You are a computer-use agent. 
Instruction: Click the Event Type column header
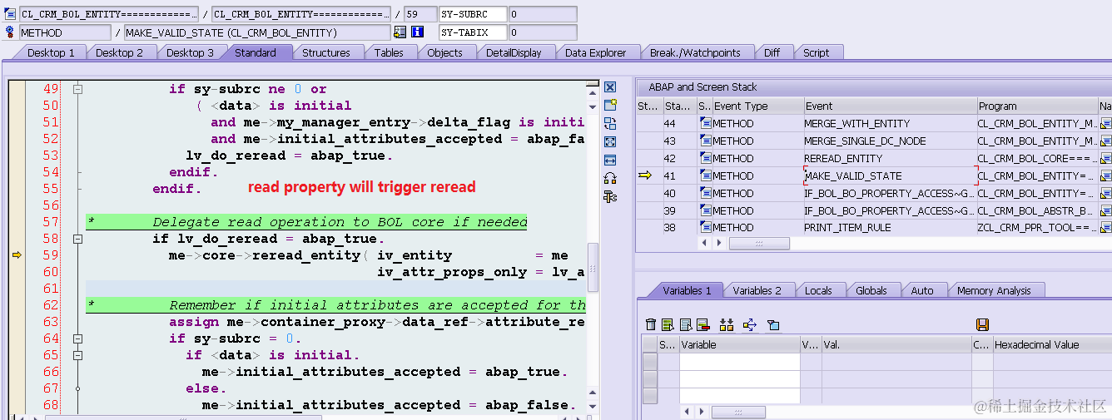click(757, 106)
